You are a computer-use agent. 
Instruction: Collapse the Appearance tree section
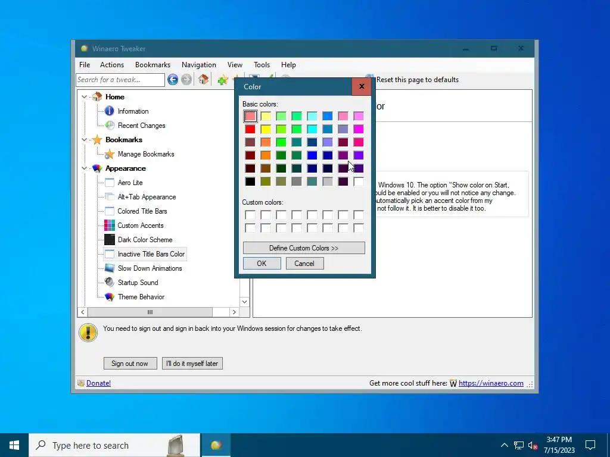pyautogui.click(x=84, y=168)
